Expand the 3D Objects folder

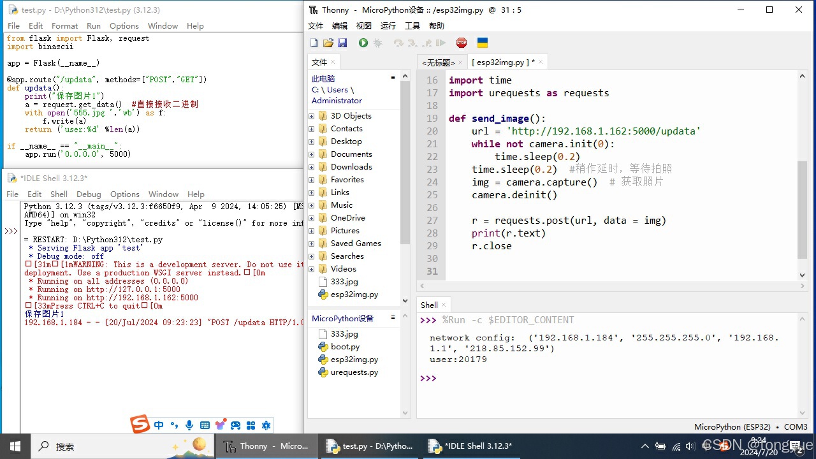(x=312, y=116)
